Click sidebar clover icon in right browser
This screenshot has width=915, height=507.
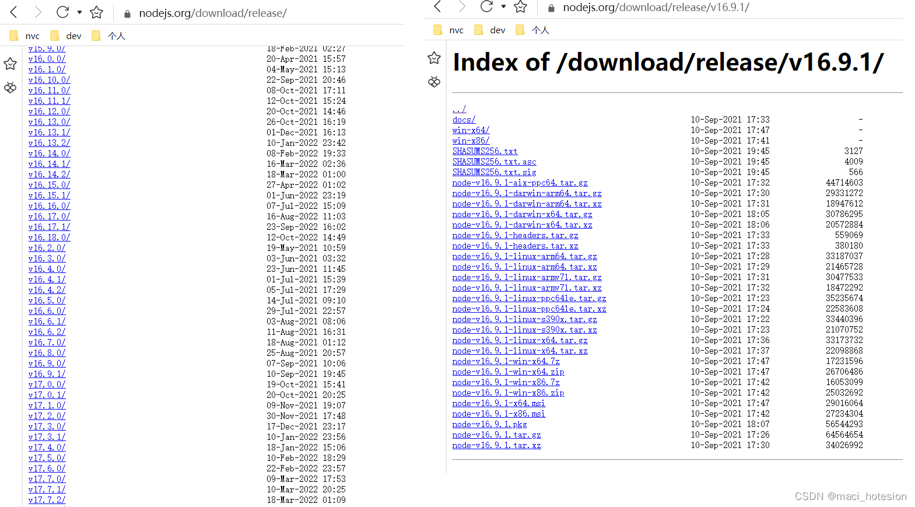434,82
